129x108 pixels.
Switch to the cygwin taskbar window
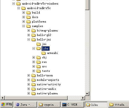point(49,105)
